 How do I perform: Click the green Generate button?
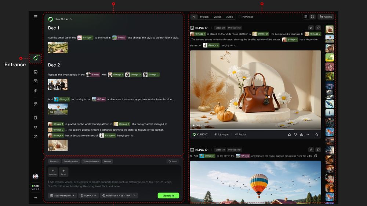pyautogui.click(x=168, y=195)
